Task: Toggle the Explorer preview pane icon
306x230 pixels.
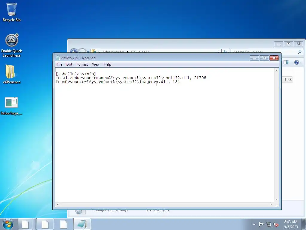Action: click(x=286, y=62)
